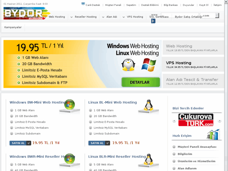Click the cart icon on the Windows BW-Mini Satın Al button

29,143
